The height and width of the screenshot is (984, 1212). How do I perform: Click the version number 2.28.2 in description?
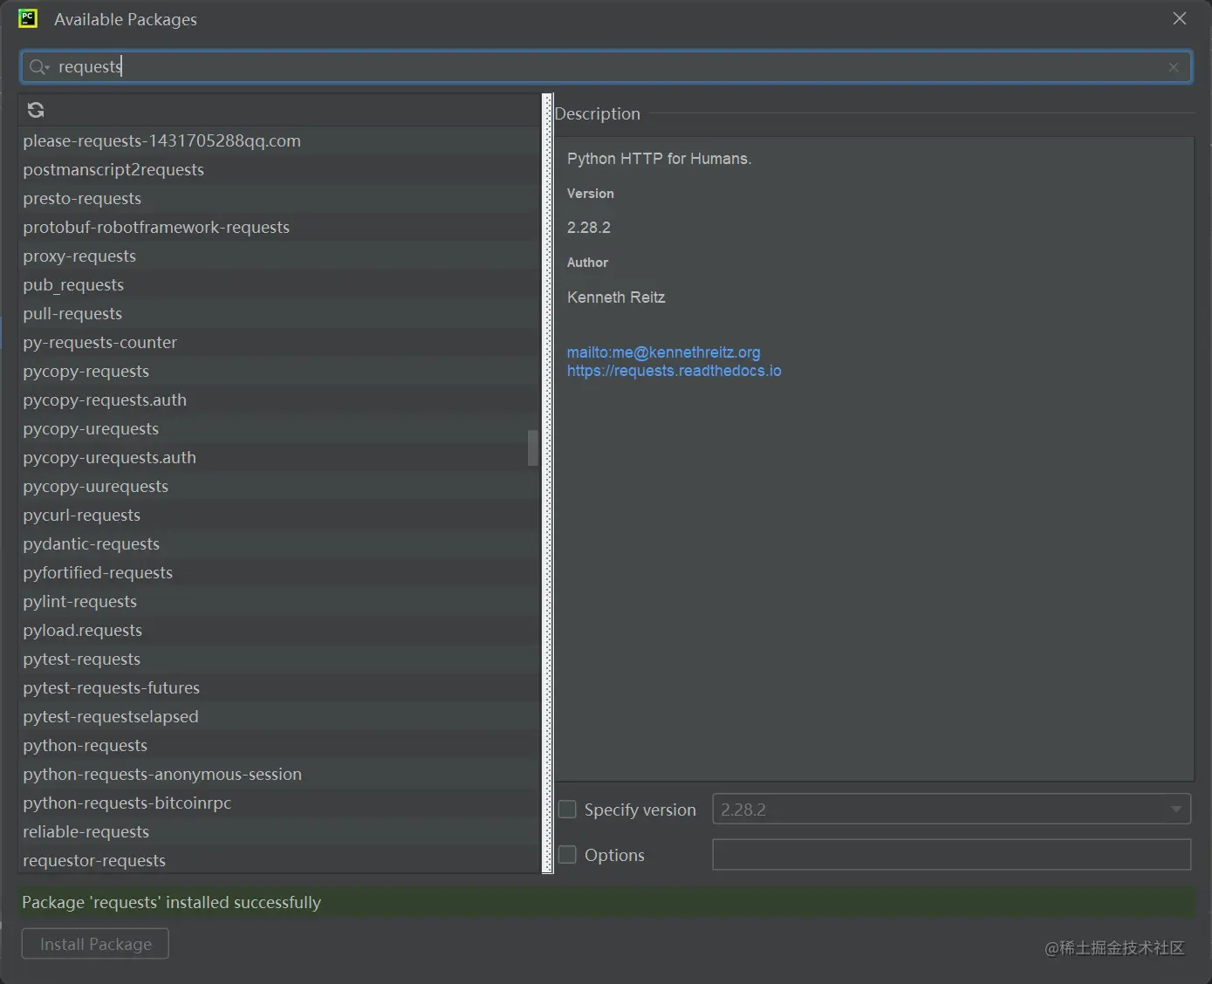pos(589,228)
